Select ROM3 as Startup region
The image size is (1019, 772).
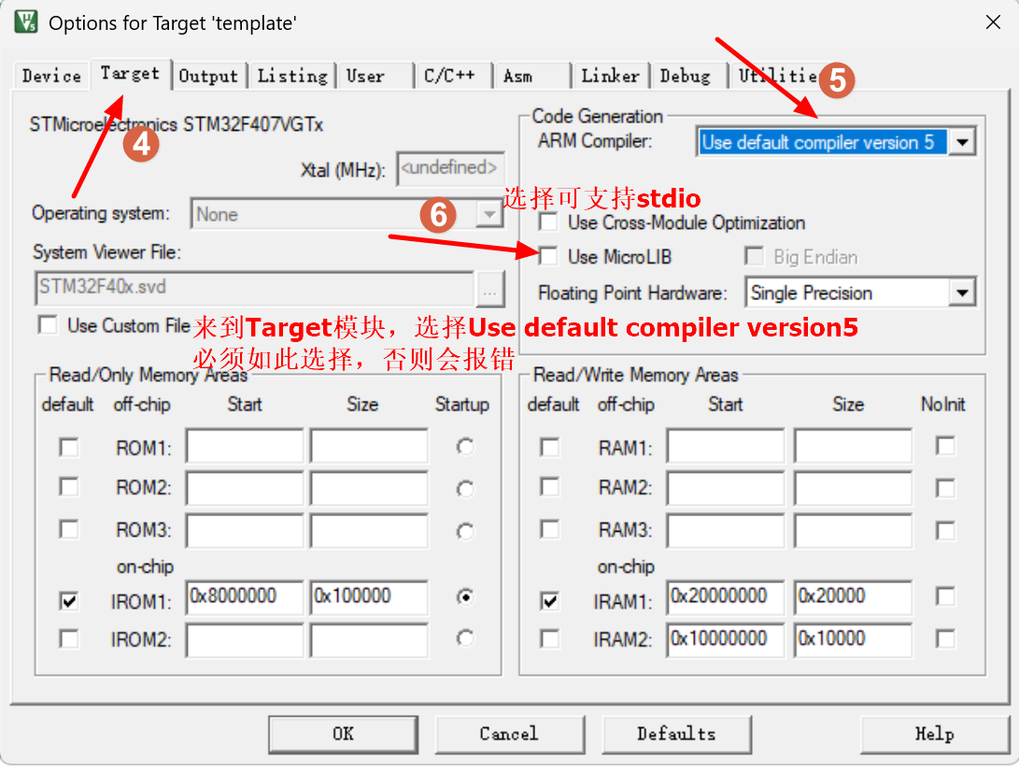tap(464, 532)
